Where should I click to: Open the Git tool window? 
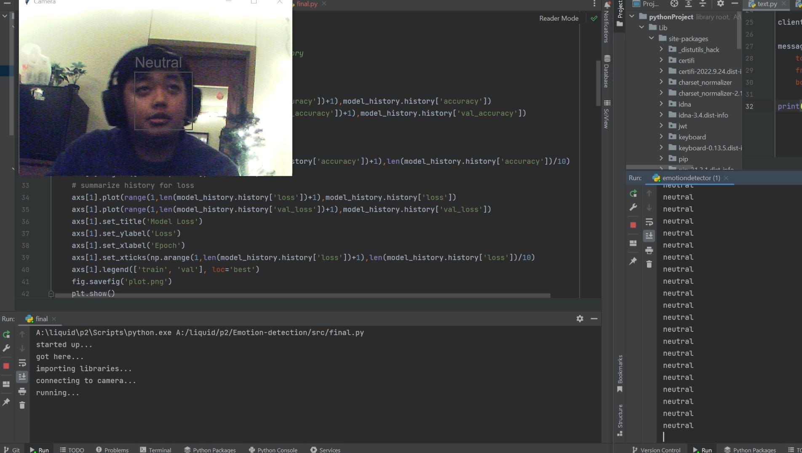12,450
